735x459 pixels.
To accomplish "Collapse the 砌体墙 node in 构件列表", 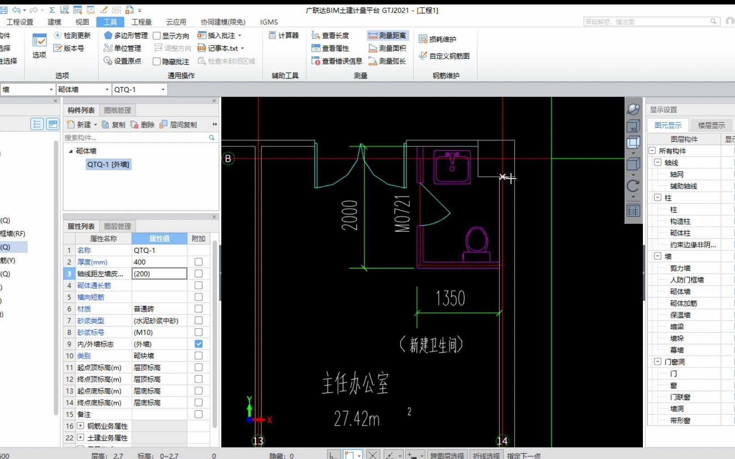I will [70, 151].
